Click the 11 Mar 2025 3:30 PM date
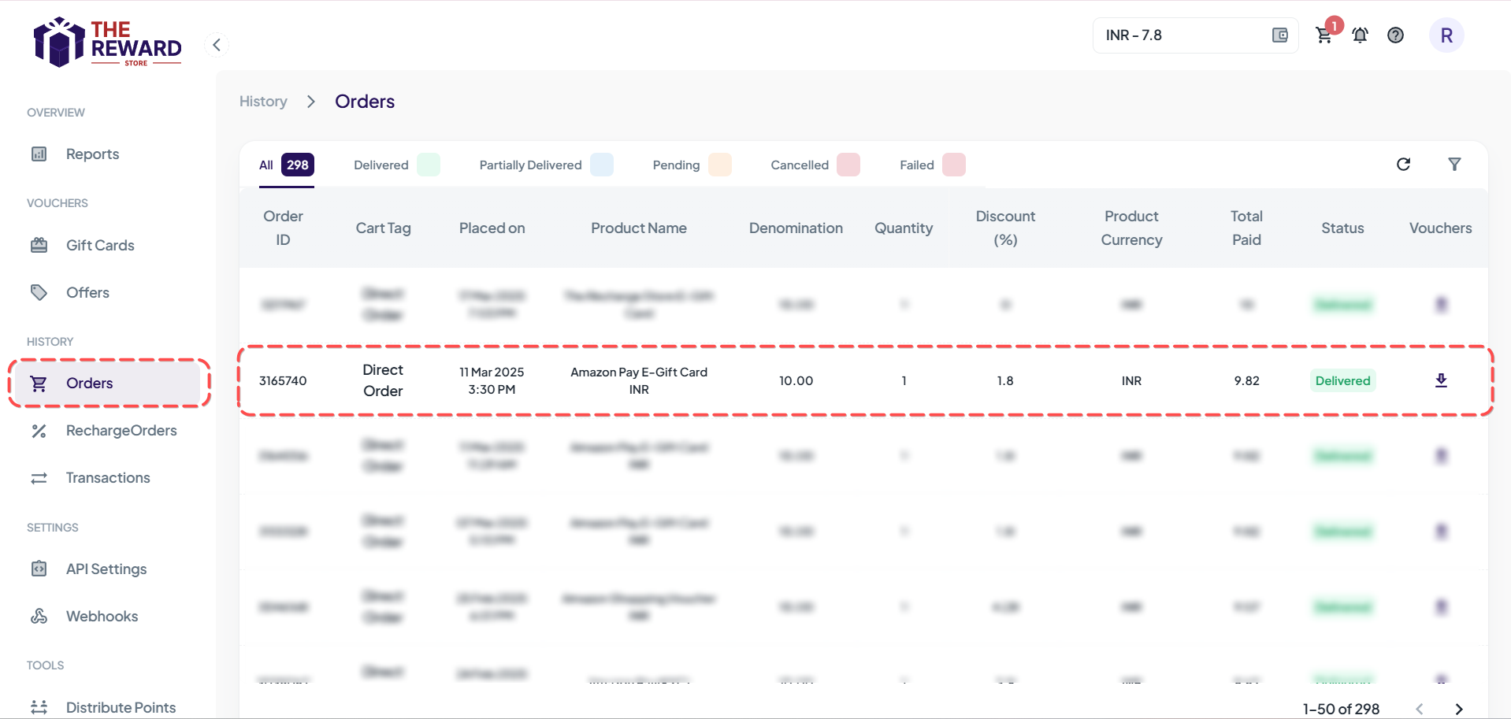Image resolution: width=1511 pixels, height=719 pixels. (x=492, y=381)
